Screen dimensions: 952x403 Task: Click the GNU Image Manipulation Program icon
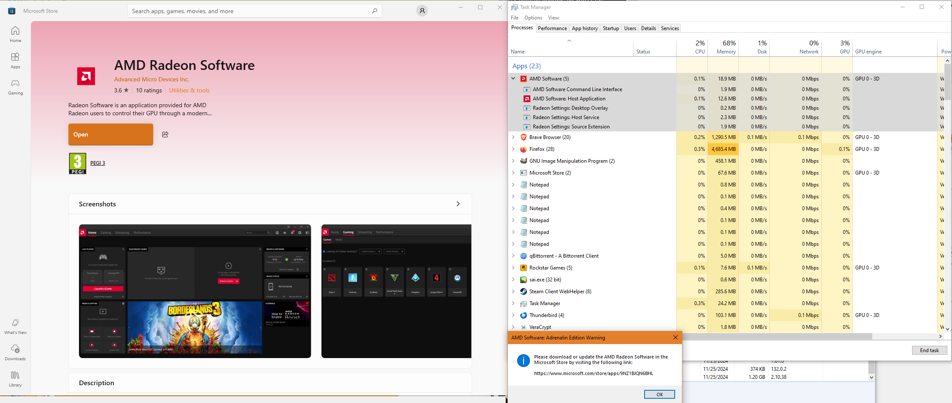click(524, 161)
